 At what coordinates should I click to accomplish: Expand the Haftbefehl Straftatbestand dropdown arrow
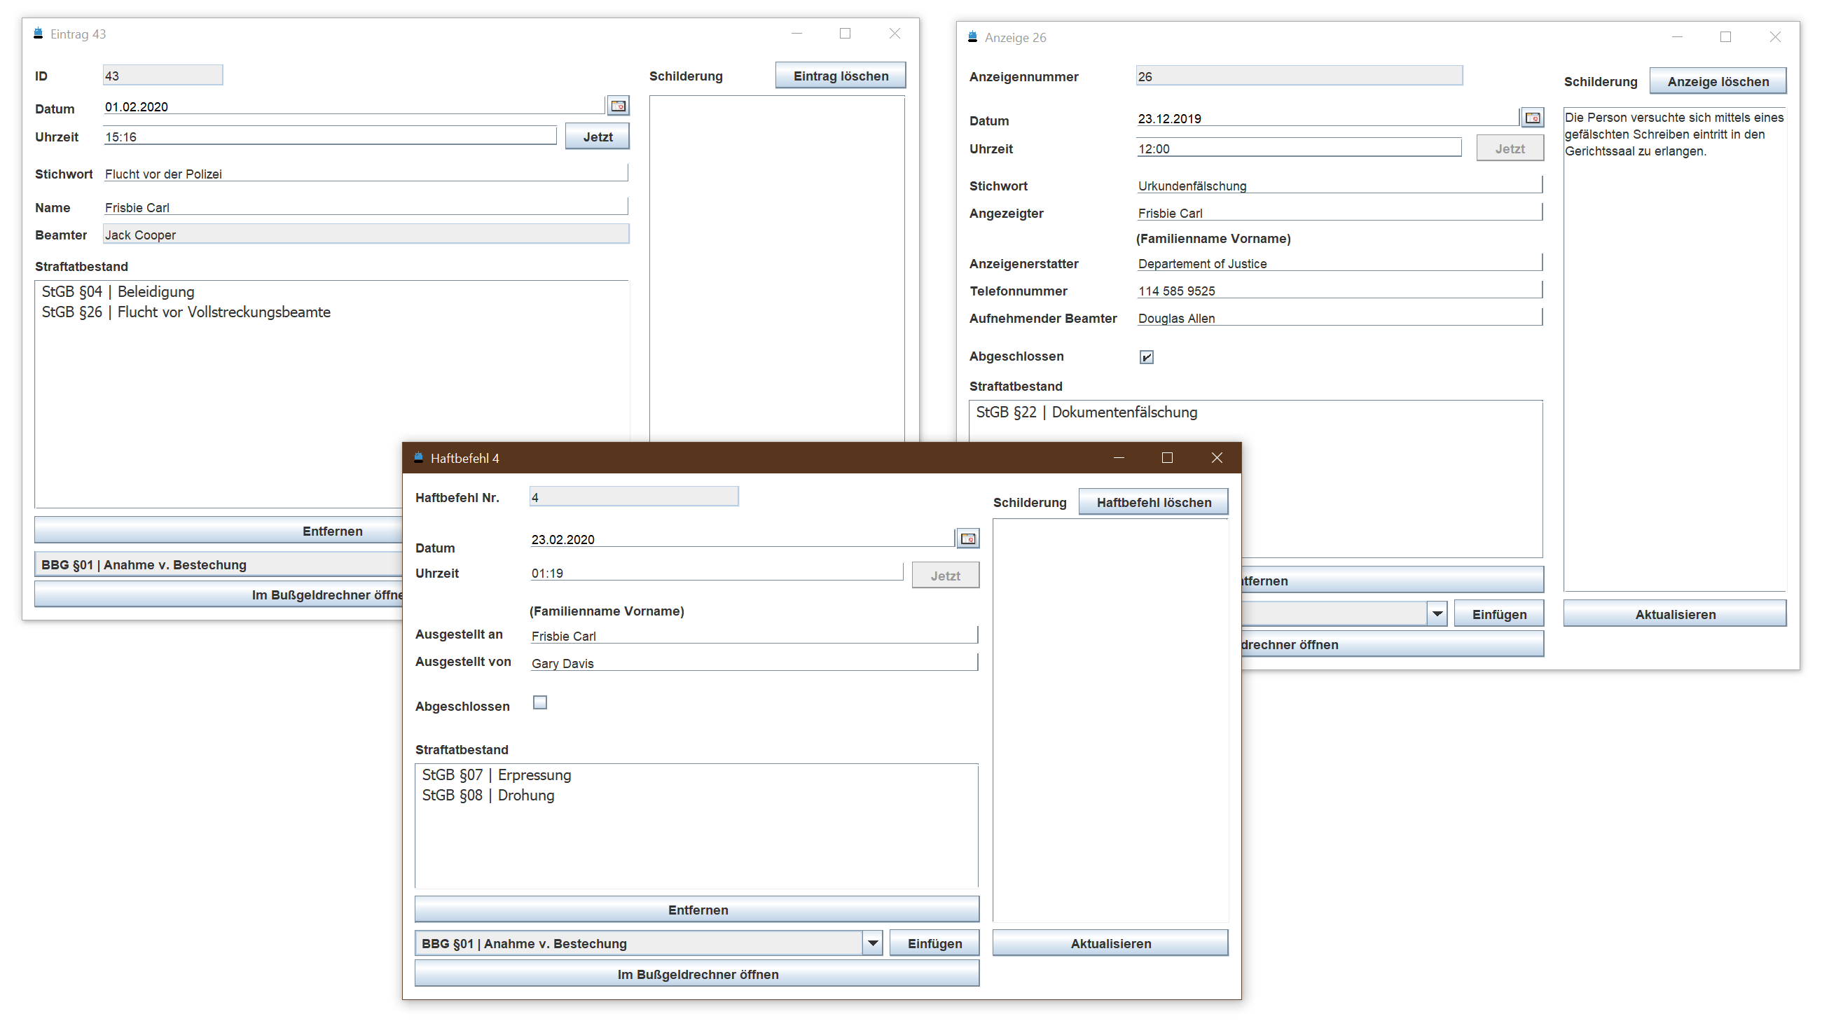873,943
